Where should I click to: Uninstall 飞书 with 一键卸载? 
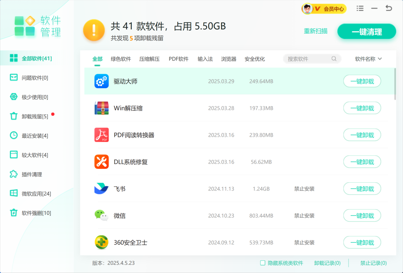click(362, 189)
